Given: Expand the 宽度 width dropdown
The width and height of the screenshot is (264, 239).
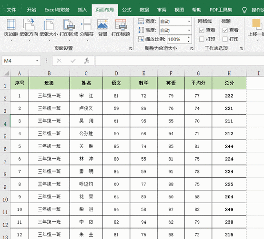Looking at the screenshot, I should (x=189, y=22).
